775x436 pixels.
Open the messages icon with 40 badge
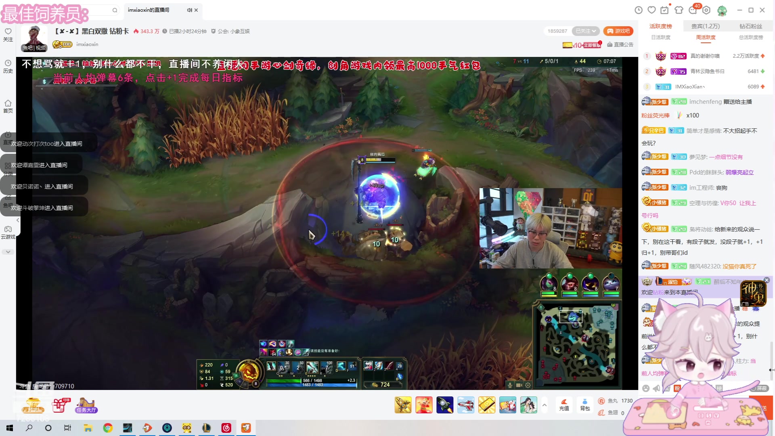[693, 10]
